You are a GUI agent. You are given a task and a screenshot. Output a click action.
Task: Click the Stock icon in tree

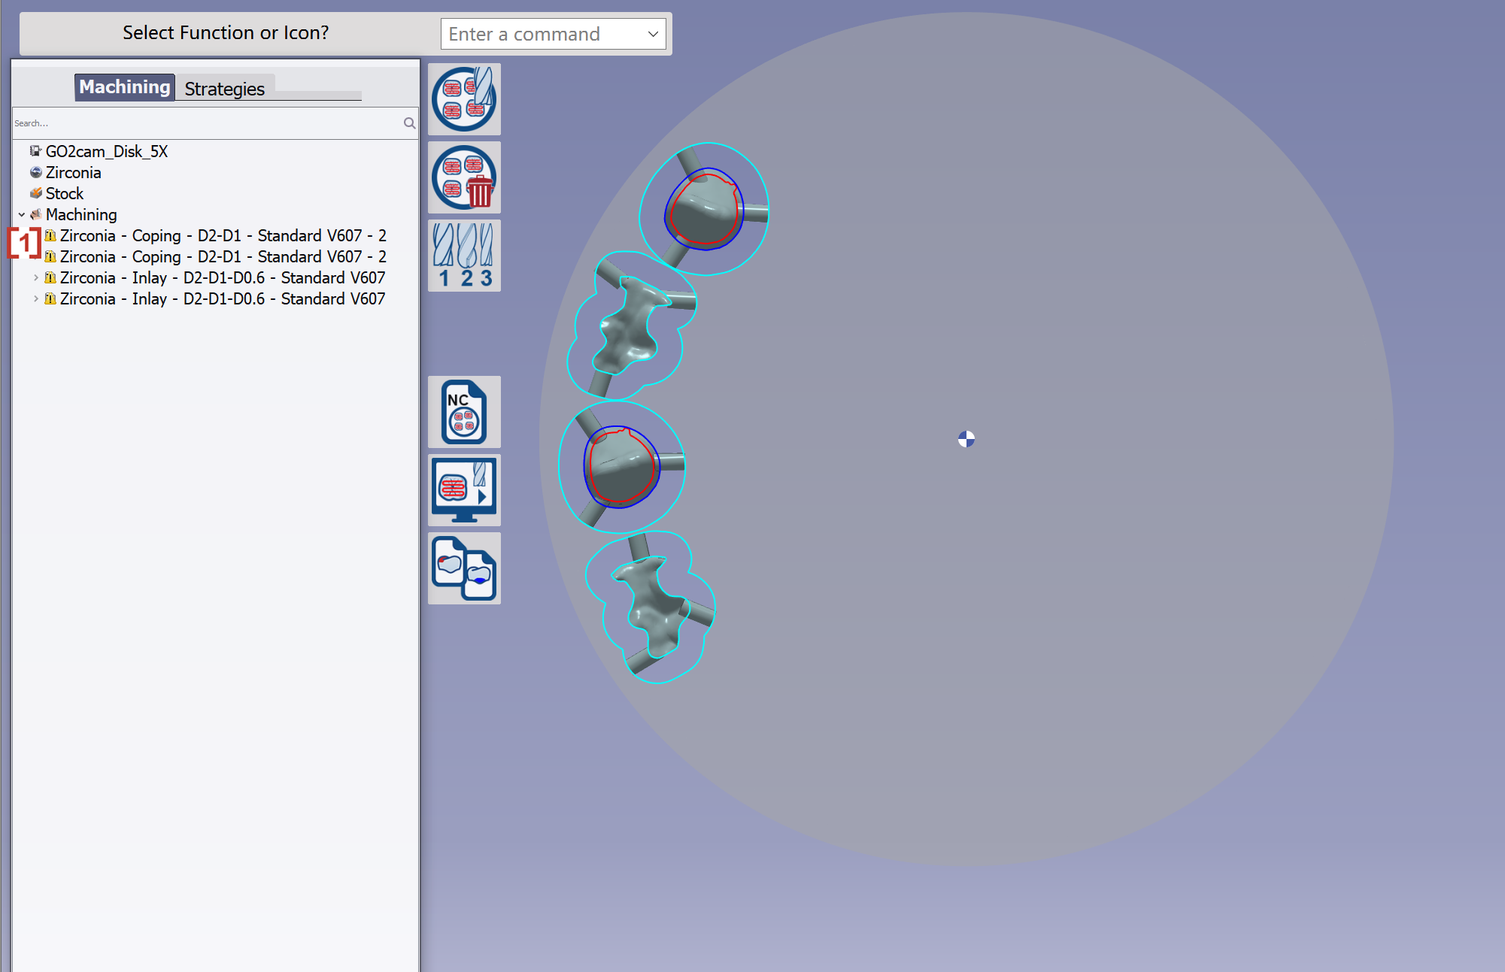[35, 193]
